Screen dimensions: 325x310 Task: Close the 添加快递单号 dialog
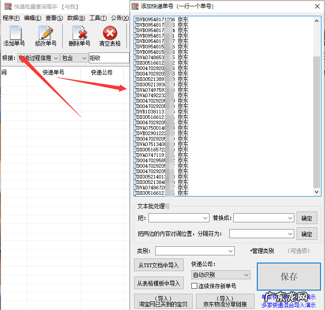[x=317, y=6]
